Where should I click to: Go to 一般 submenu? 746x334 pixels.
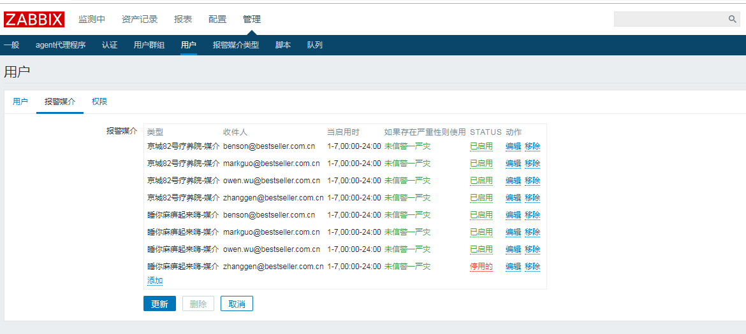(x=11, y=45)
